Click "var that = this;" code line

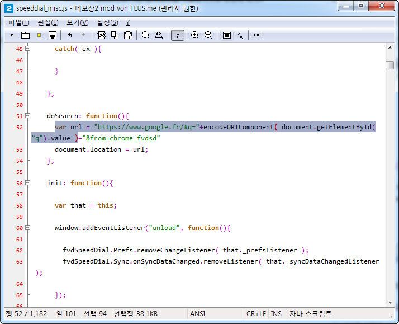tap(85, 205)
